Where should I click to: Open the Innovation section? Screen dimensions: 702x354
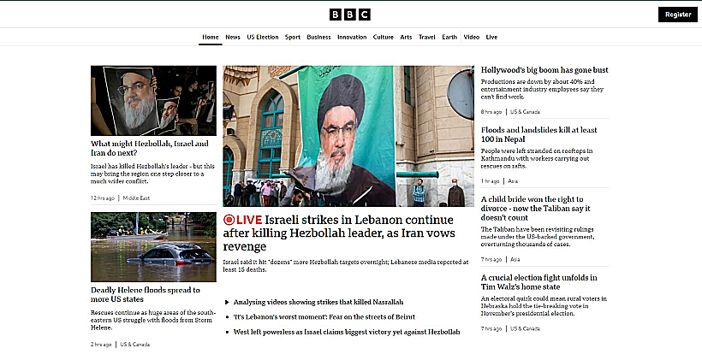[x=352, y=37]
